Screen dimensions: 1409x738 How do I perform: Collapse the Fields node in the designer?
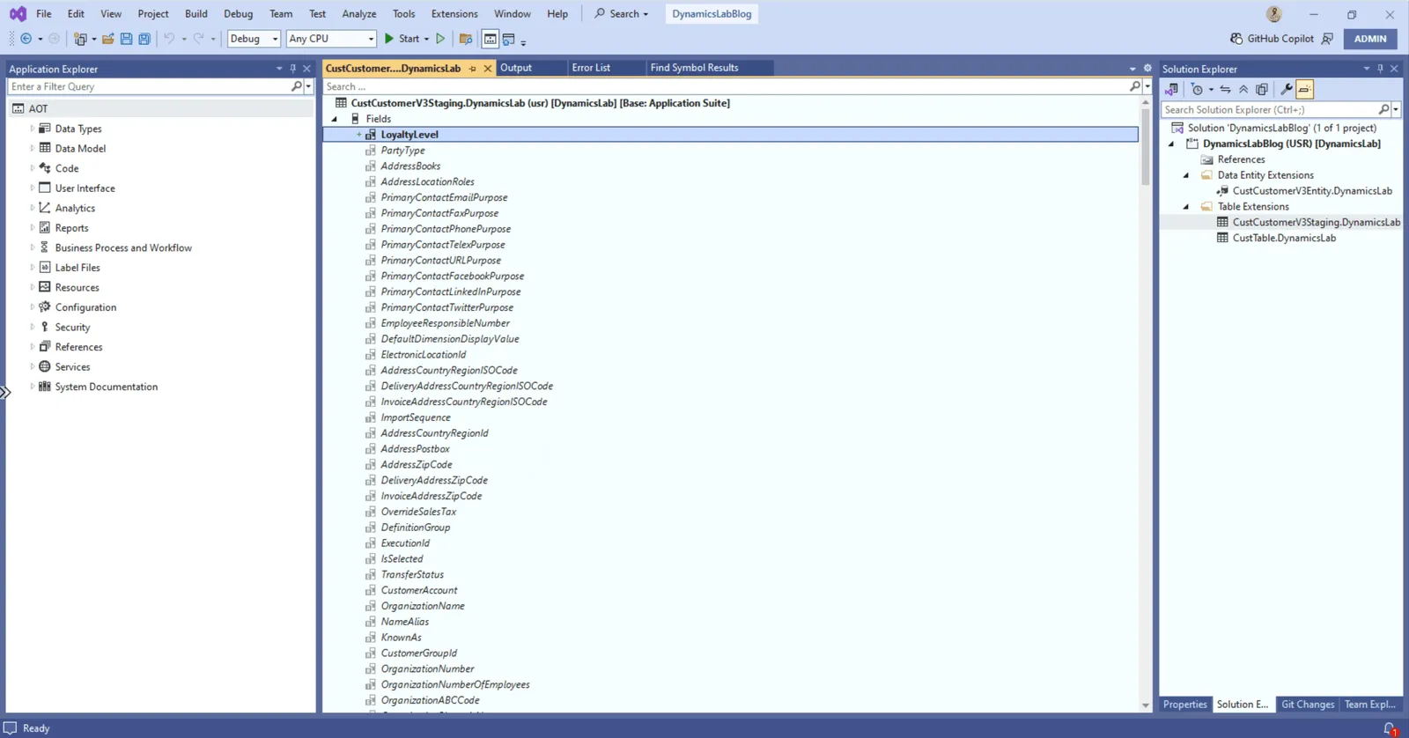[335, 119]
